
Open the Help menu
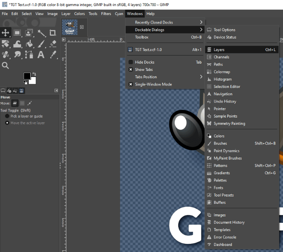coord(150,14)
